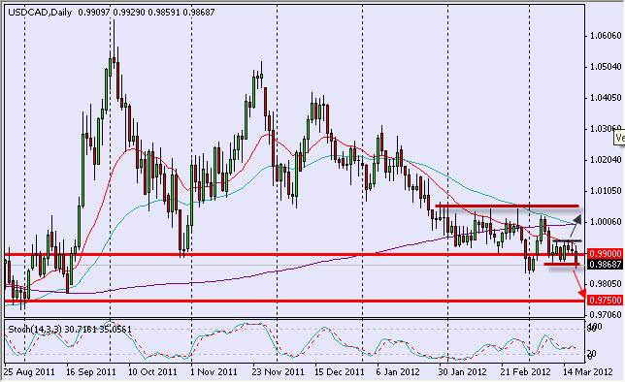Viewport: 625px width, 382px height.
Task: Click the partially hidden tooltip at right edge
Action: 619,138
